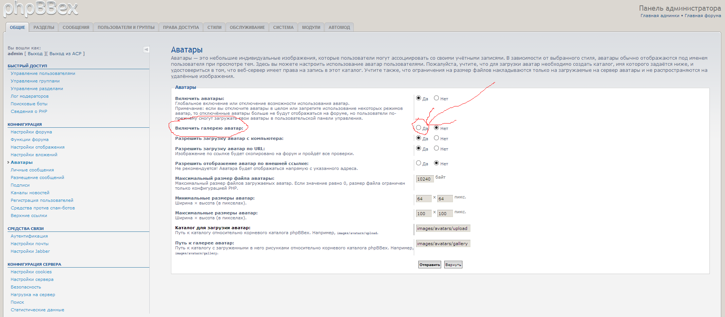
Task: Allow remote avatar link display with Да
Action: pos(418,163)
